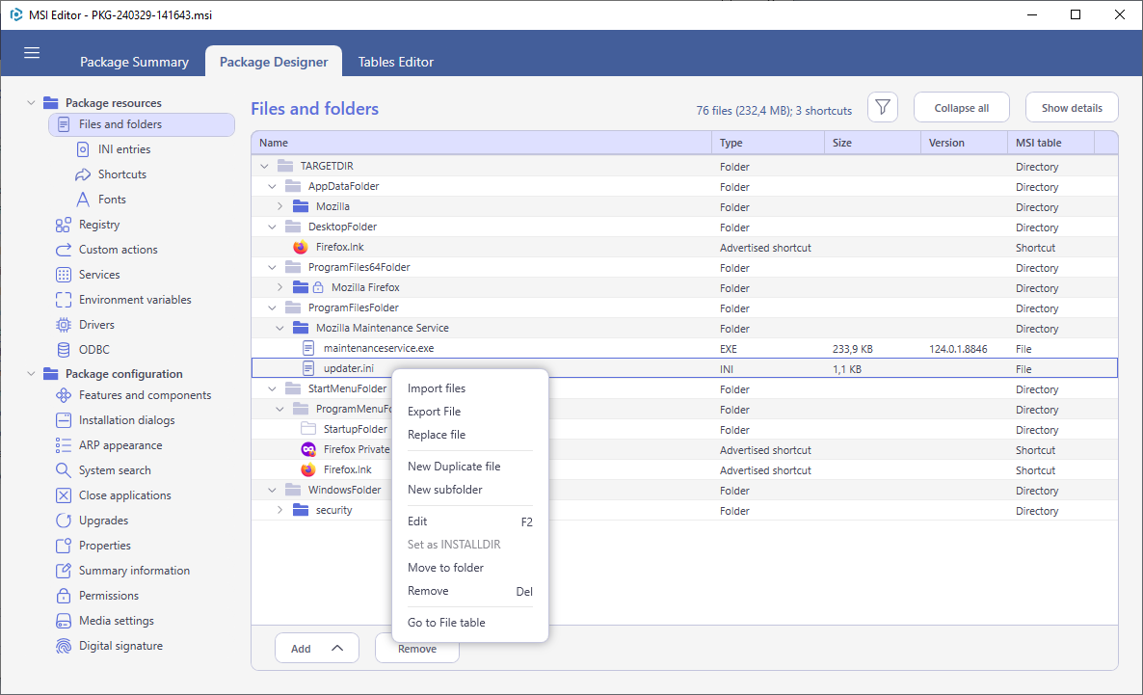Click the Drivers chip icon

pyautogui.click(x=64, y=325)
